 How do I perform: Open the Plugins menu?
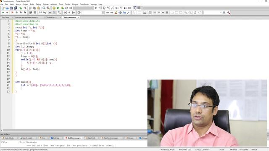click(x=75, y=4)
